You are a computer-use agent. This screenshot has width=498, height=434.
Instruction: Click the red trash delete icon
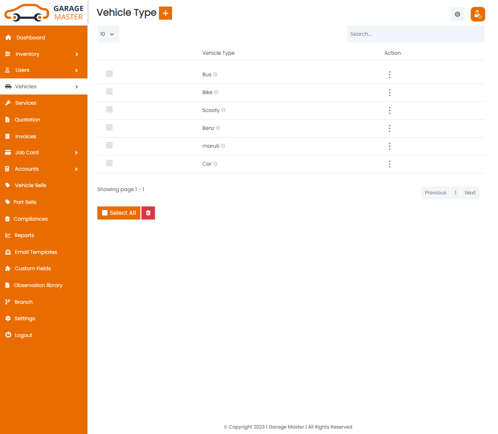click(148, 213)
